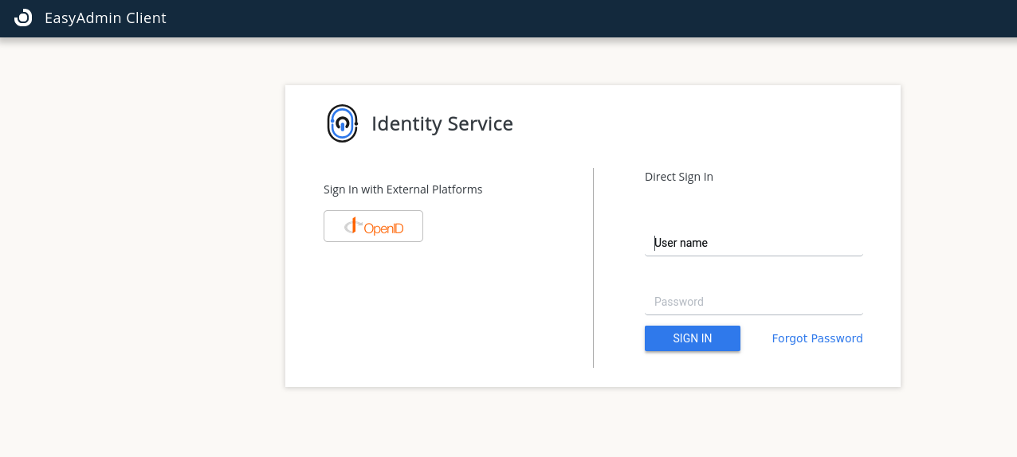Click the Sign In with External Platforms label
The width and height of the screenshot is (1017, 457).
click(403, 189)
